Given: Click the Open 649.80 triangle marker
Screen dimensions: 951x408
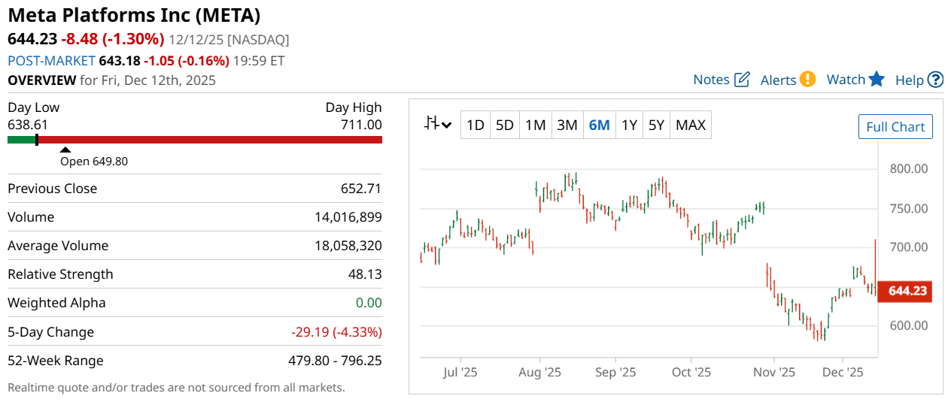Looking at the screenshot, I should [65, 150].
